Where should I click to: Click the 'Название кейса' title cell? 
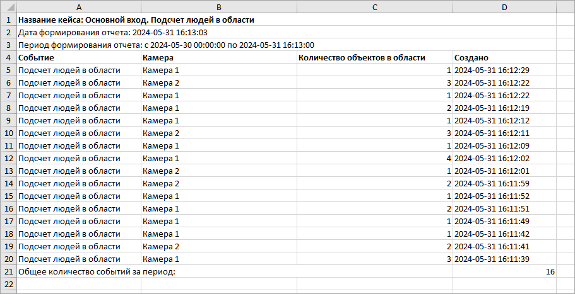coord(136,20)
